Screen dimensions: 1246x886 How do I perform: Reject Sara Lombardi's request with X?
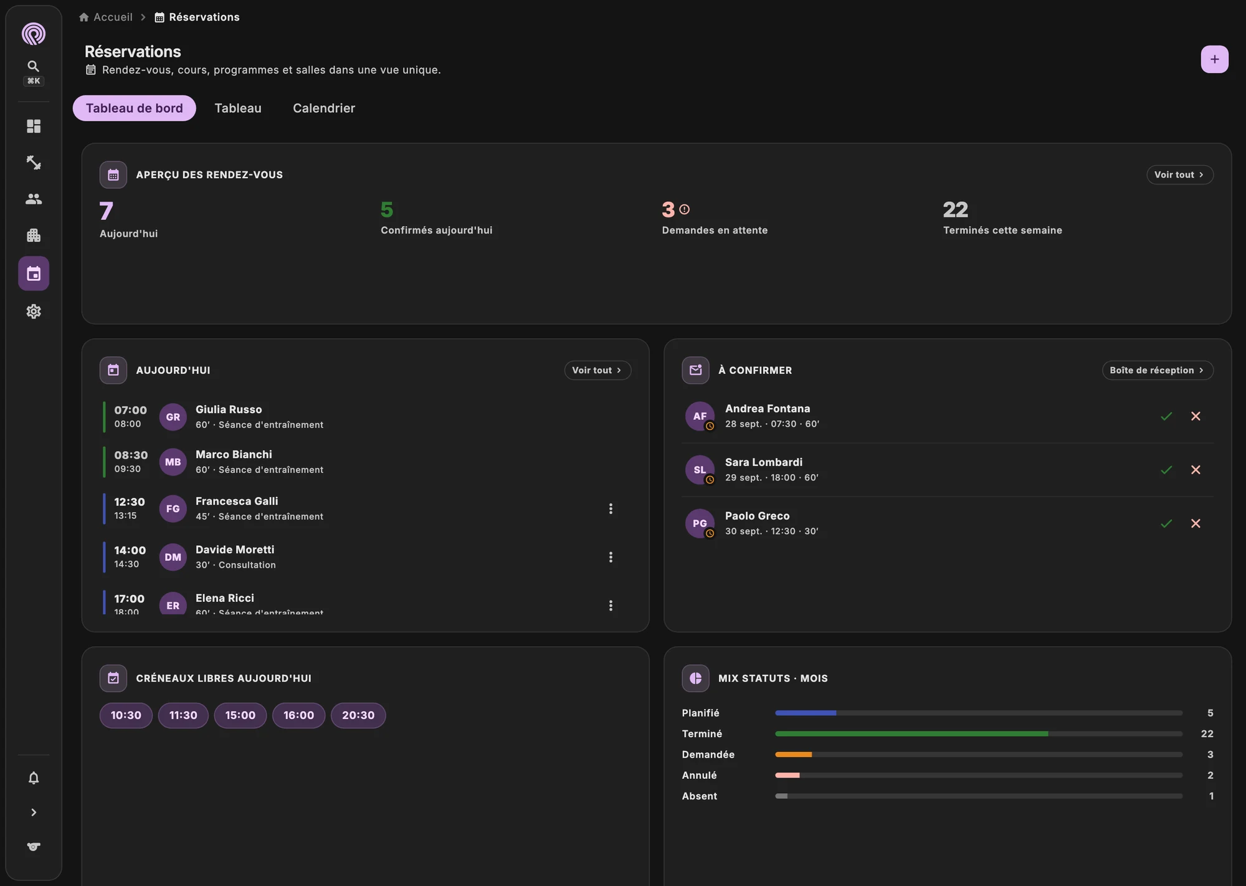tap(1196, 470)
